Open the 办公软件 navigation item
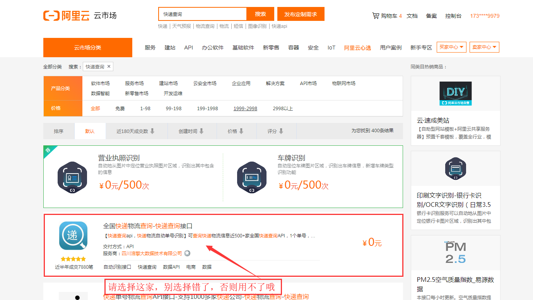 coord(212,48)
